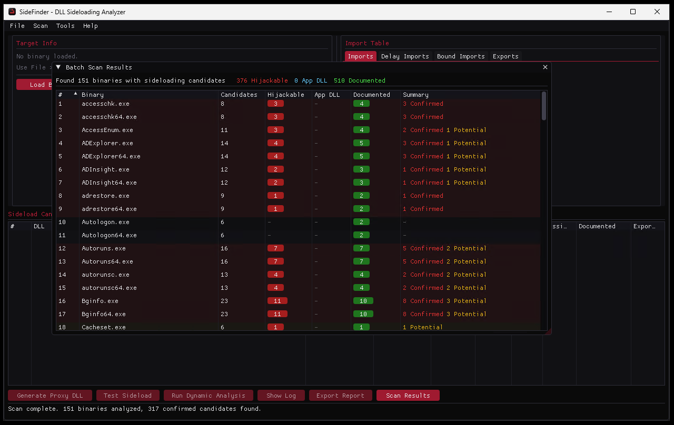Open the Help menu
Viewport: 674px width, 425px height.
pyautogui.click(x=91, y=26)
